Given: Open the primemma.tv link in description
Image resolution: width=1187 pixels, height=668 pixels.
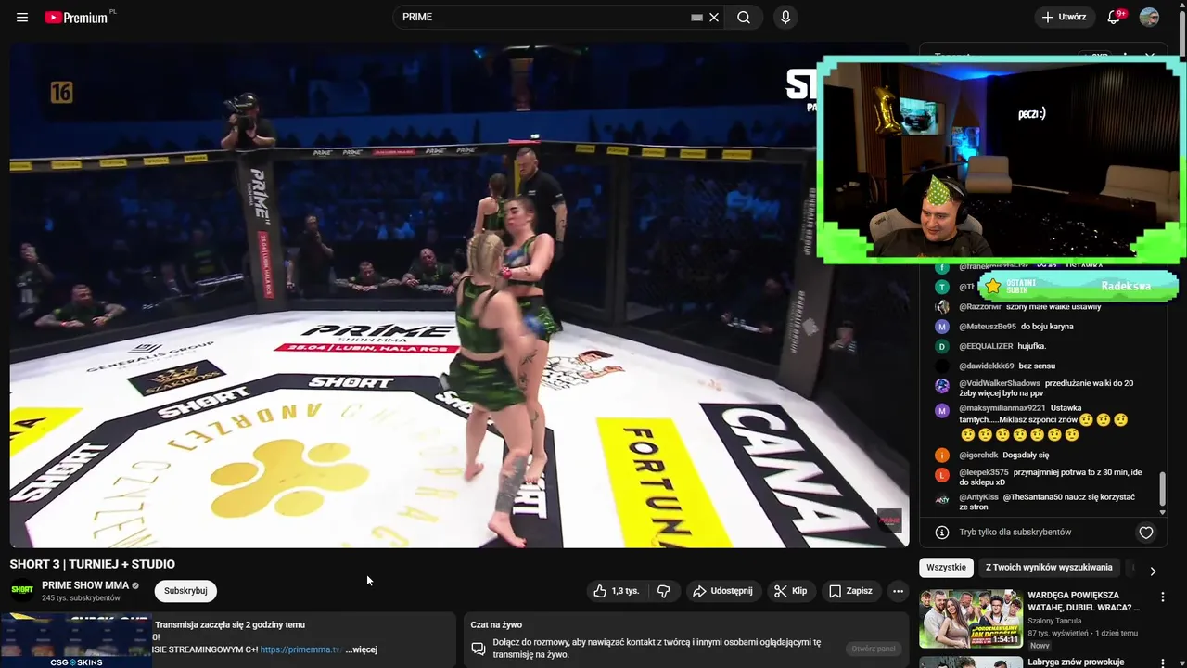Looking at the screenshot, I should click(x=300, y=649).
